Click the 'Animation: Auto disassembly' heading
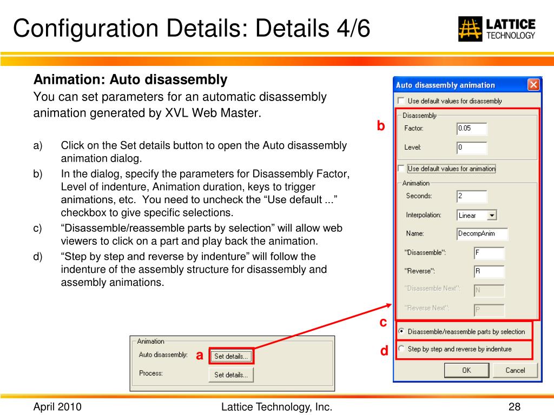Screen dimensions: 554x415 coord(130,79)
